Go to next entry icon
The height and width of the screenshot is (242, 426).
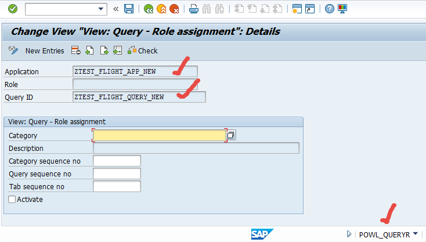point(104,50)
